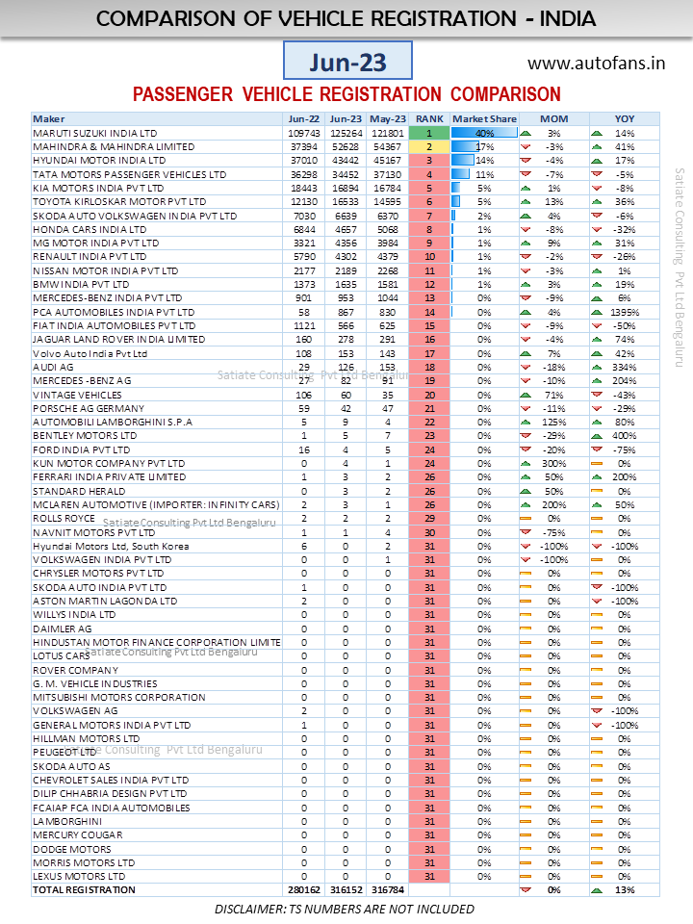
Task: Click the Jun-23 column header
Action: pyautogui.click(x=346, y=119)
